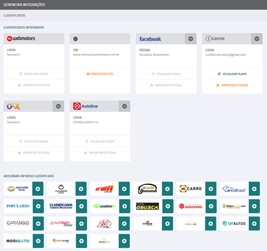Click the Mercado Livre logo tile
The width and height of the screenshot is (267, 251).
click(x=18, y=189)
